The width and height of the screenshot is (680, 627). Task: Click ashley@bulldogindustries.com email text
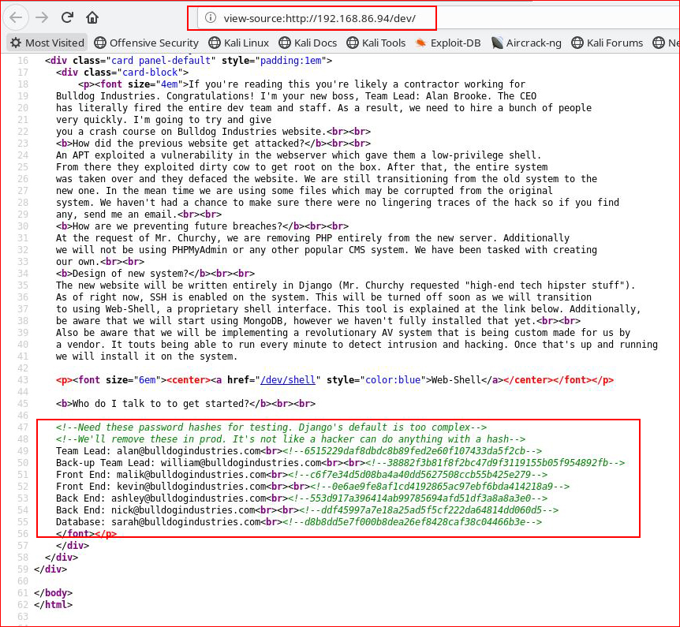coord(189,498)
